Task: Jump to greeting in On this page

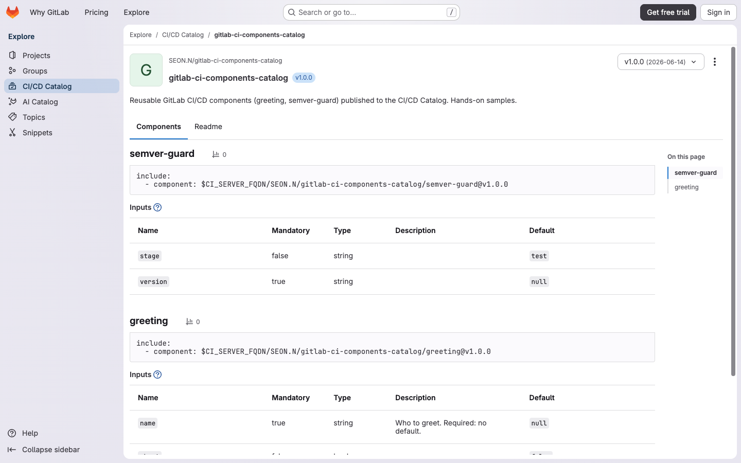Action: pyautogui.click(x=686, y=187)
